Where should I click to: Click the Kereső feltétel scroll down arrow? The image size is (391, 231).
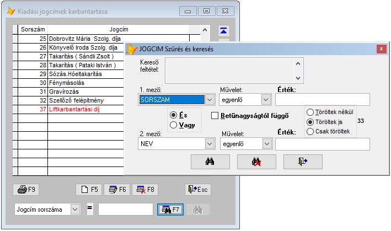pyautogui.click(x=298, y=78)
